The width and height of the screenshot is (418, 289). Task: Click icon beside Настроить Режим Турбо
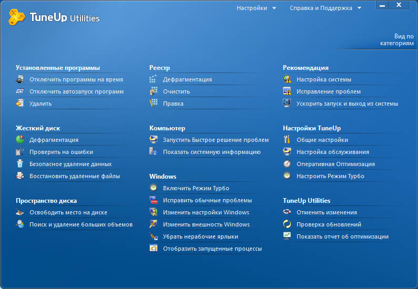click(x=287, y=176)
